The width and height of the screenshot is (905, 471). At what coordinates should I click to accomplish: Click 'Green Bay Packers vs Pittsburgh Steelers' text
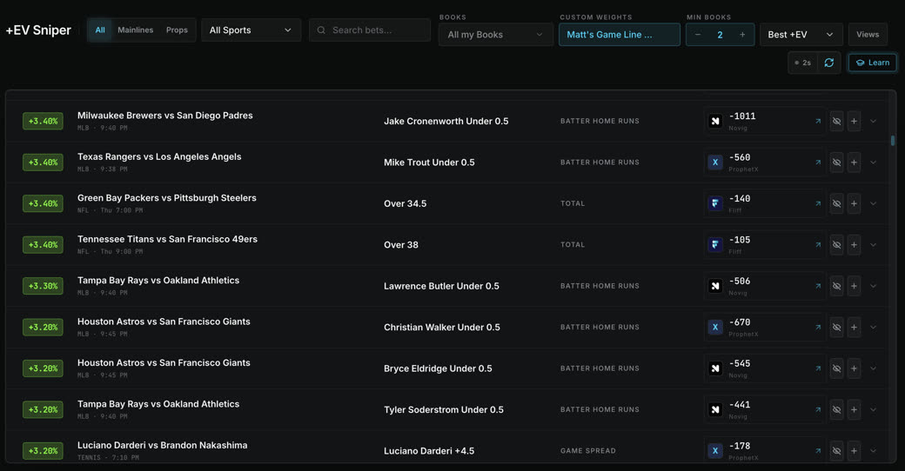tap(167, 198)
